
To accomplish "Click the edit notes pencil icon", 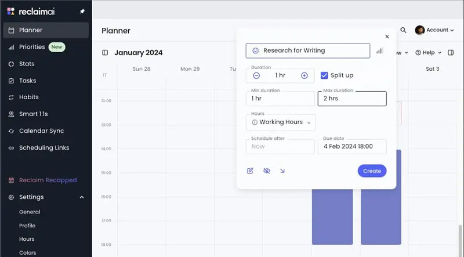I will [x=250, y=171].
